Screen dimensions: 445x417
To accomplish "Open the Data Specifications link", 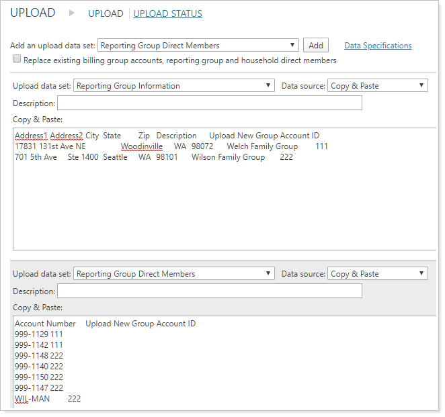I will point(378,46).
